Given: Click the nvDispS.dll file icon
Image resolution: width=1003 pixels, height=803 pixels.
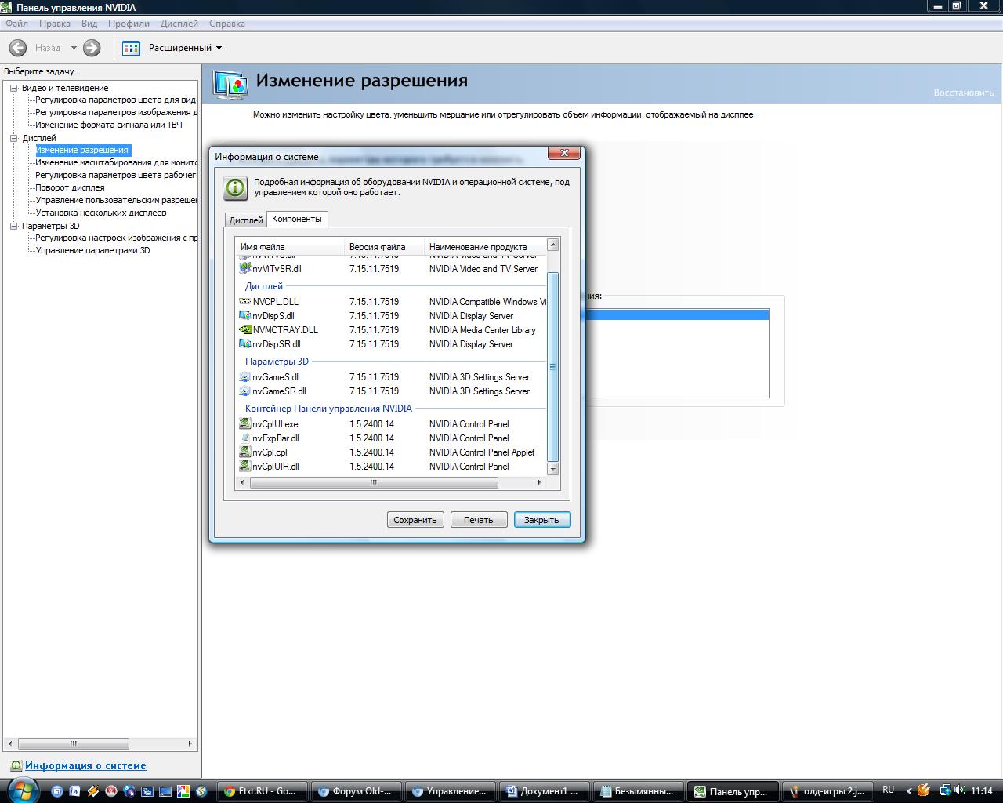Looking at the screenshot, I should tap(244, 315).
